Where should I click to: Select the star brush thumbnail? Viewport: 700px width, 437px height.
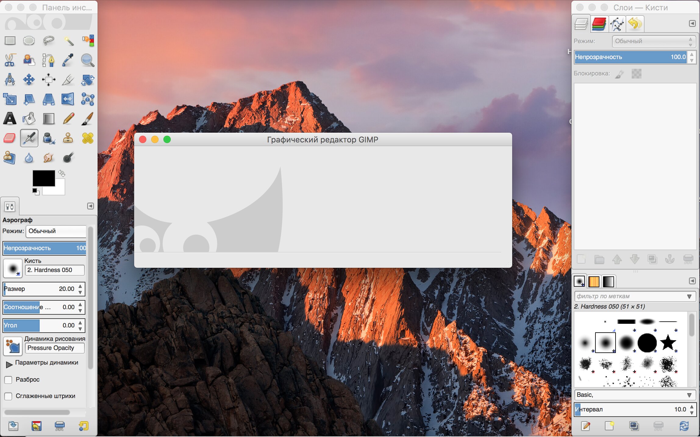pos(668,343)
